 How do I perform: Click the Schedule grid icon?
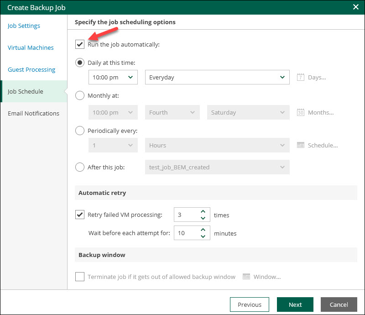[x=301, y=145]
